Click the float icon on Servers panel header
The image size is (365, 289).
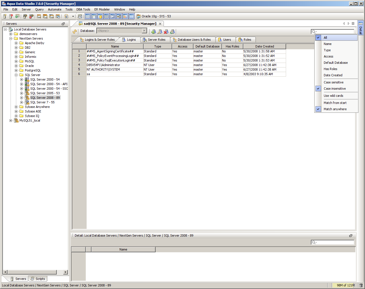(x=63, y=24)
